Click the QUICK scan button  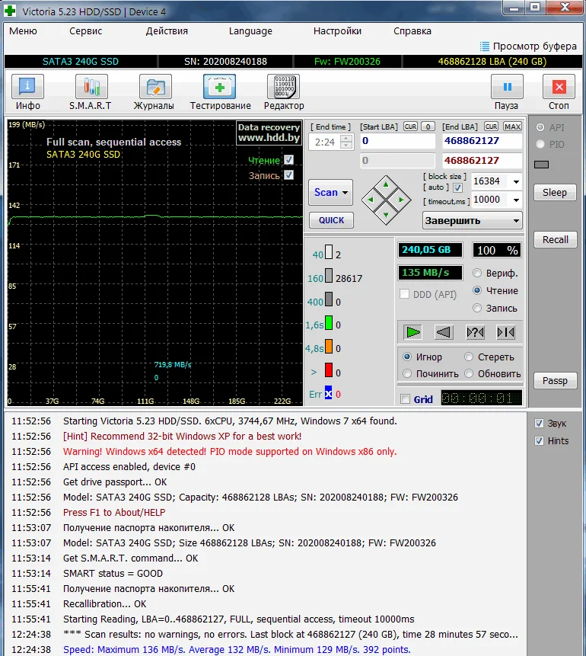pos(331,220)
